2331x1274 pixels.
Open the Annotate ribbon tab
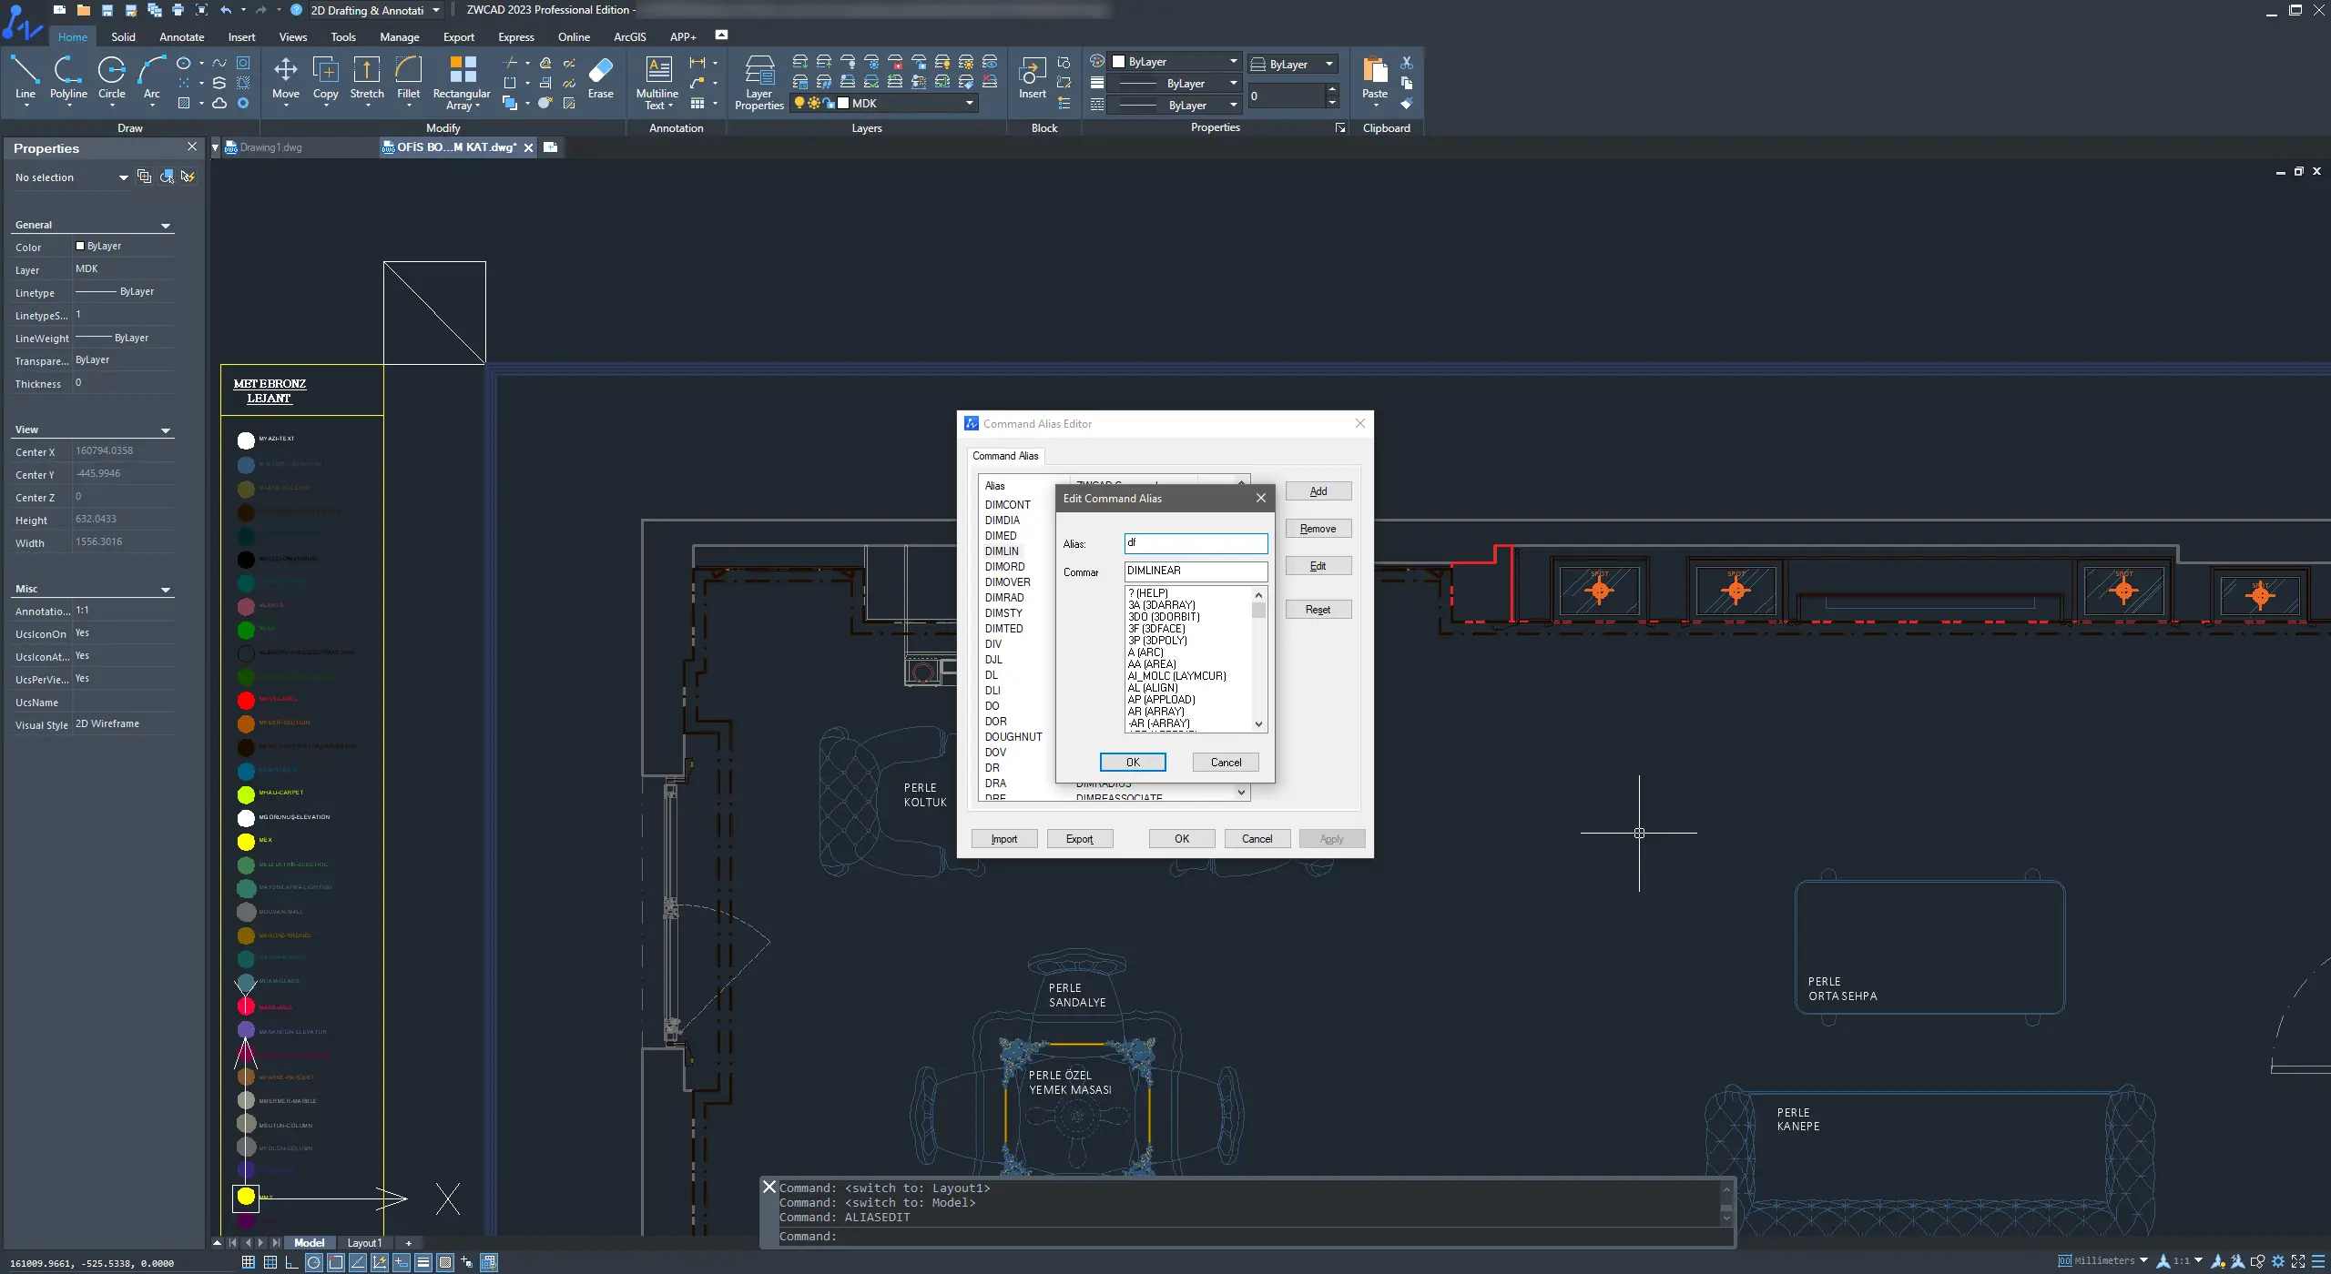181,37
